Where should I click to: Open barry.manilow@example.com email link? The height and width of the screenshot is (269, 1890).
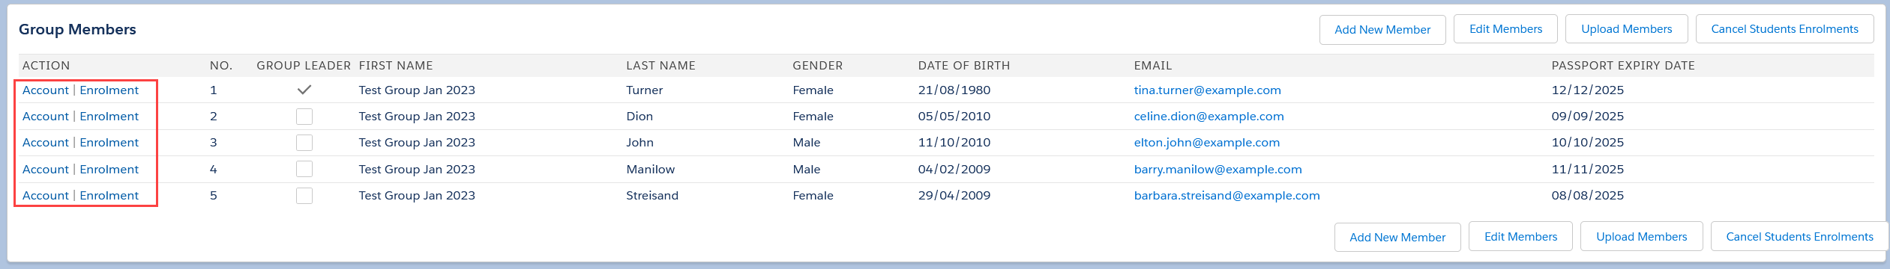(1218, 170)
